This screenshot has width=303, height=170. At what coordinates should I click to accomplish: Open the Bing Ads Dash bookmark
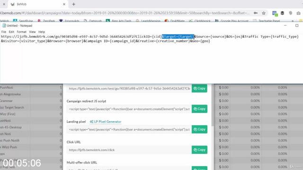click(x=119, y=21)
